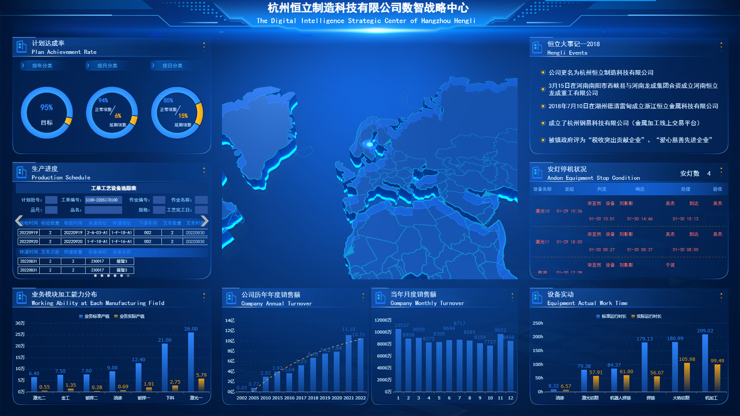740x416 pixels.
Task: Click the Company Annual Turnover panel icon
Action: (x=231, y=298)
